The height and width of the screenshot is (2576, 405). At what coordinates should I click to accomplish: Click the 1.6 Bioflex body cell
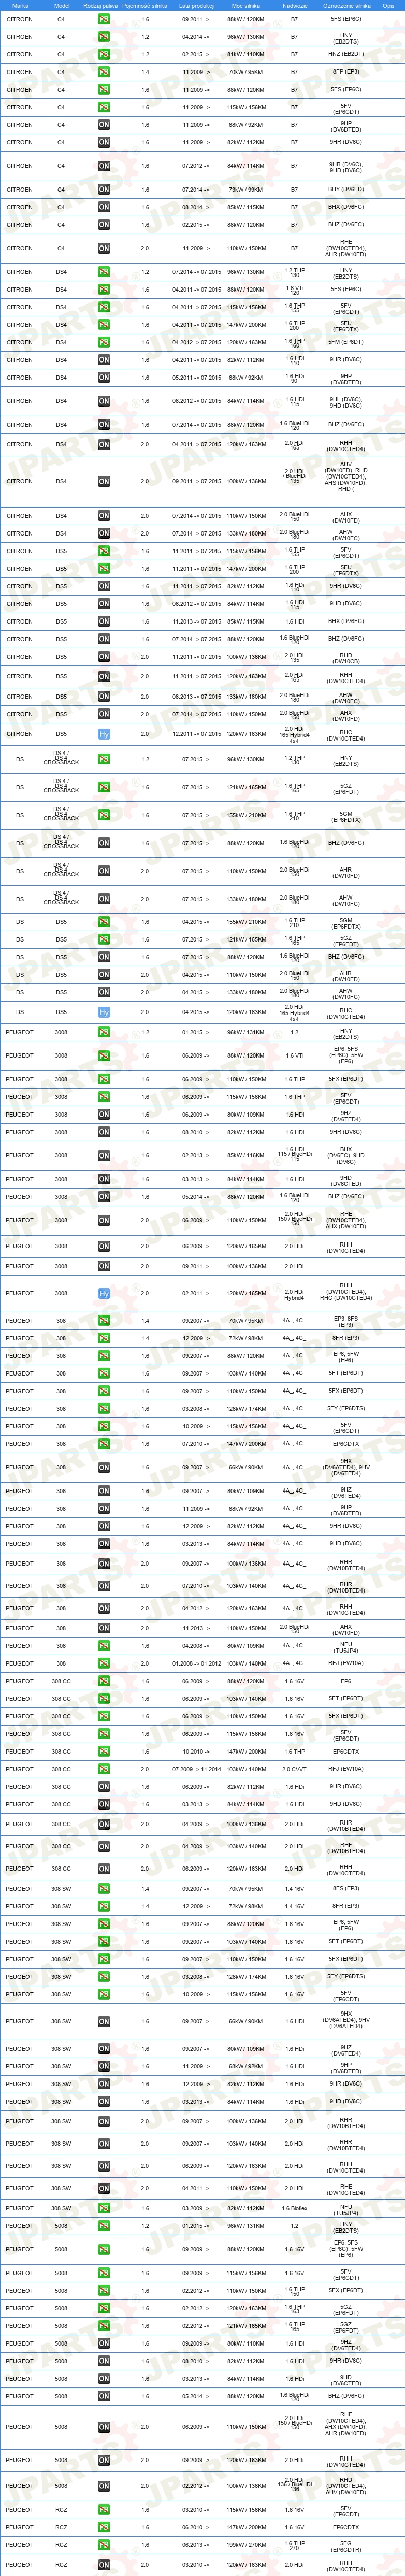pos(295,2208)
